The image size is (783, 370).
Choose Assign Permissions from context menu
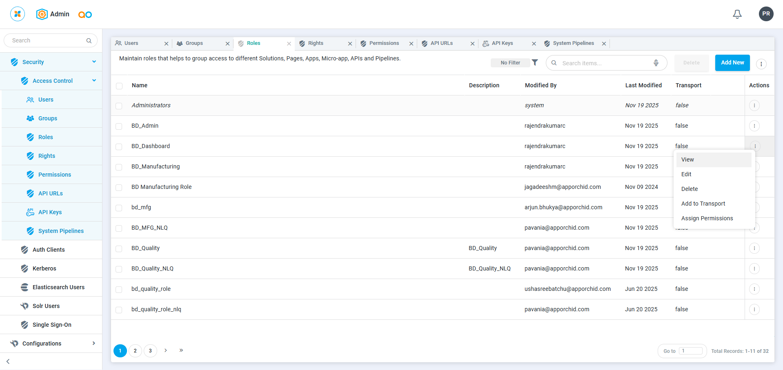(x=707, y=218)
